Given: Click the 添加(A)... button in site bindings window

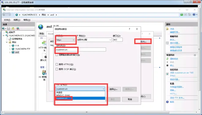Looking at the screenshot, I should point(143,42).
